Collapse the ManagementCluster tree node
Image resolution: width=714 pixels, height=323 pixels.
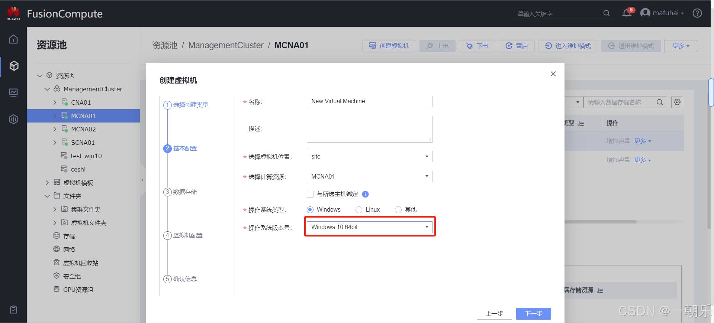[x=47, y=89]
